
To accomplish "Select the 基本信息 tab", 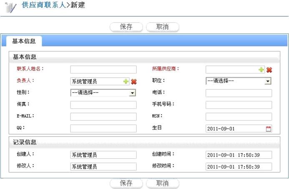I will (24, 41).
